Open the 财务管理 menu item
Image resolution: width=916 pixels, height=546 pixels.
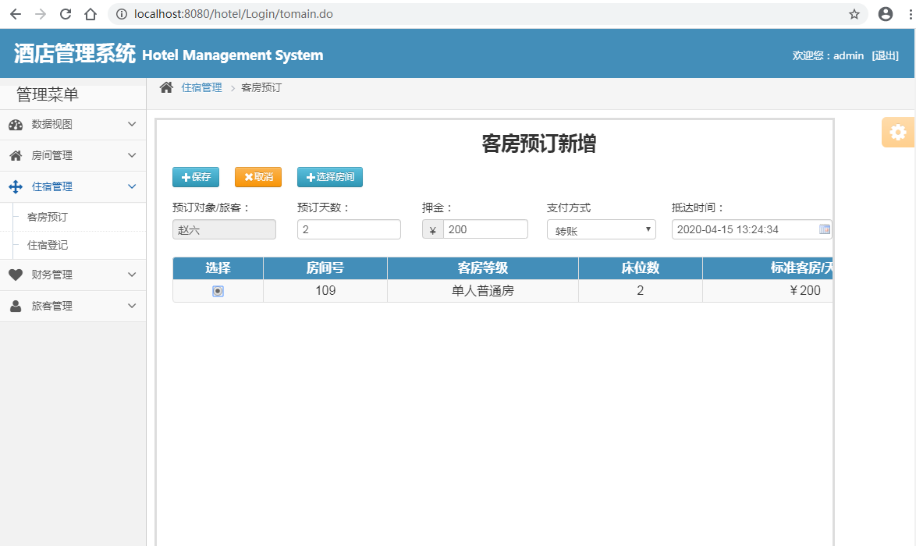73,275
